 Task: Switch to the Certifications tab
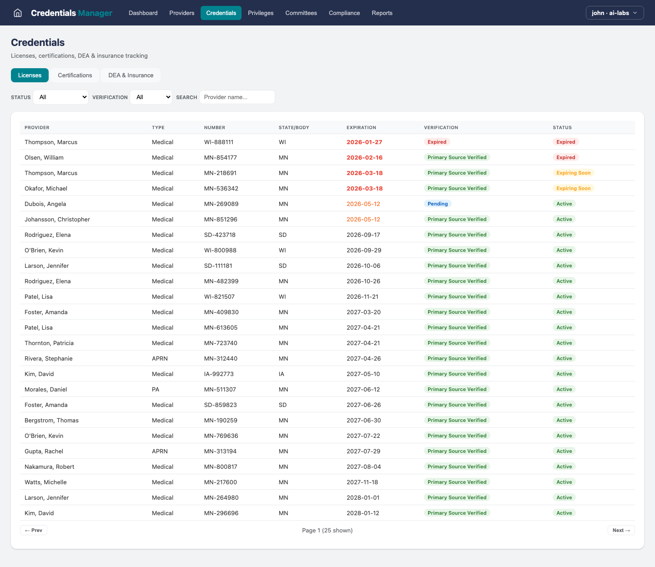coord(75,75)
